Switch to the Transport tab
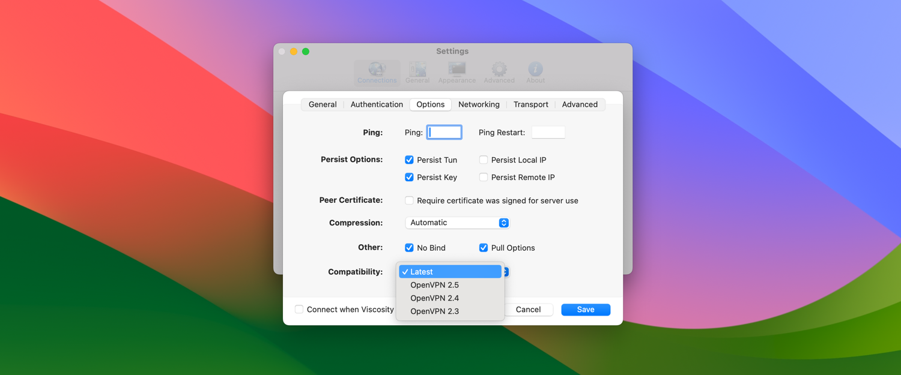901x375 pixels. (530, 104)
